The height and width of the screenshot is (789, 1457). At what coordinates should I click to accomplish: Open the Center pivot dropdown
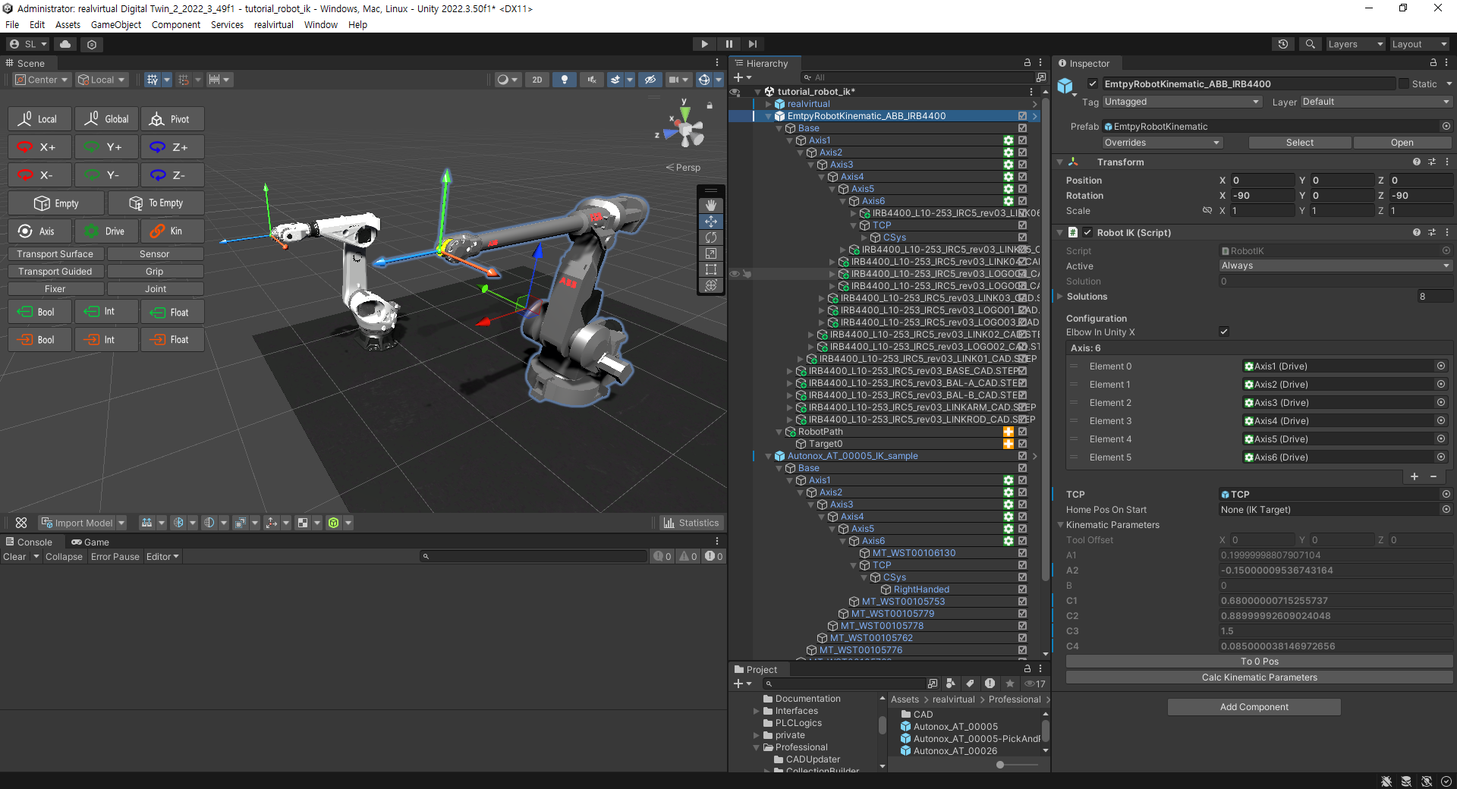(42, 80)
